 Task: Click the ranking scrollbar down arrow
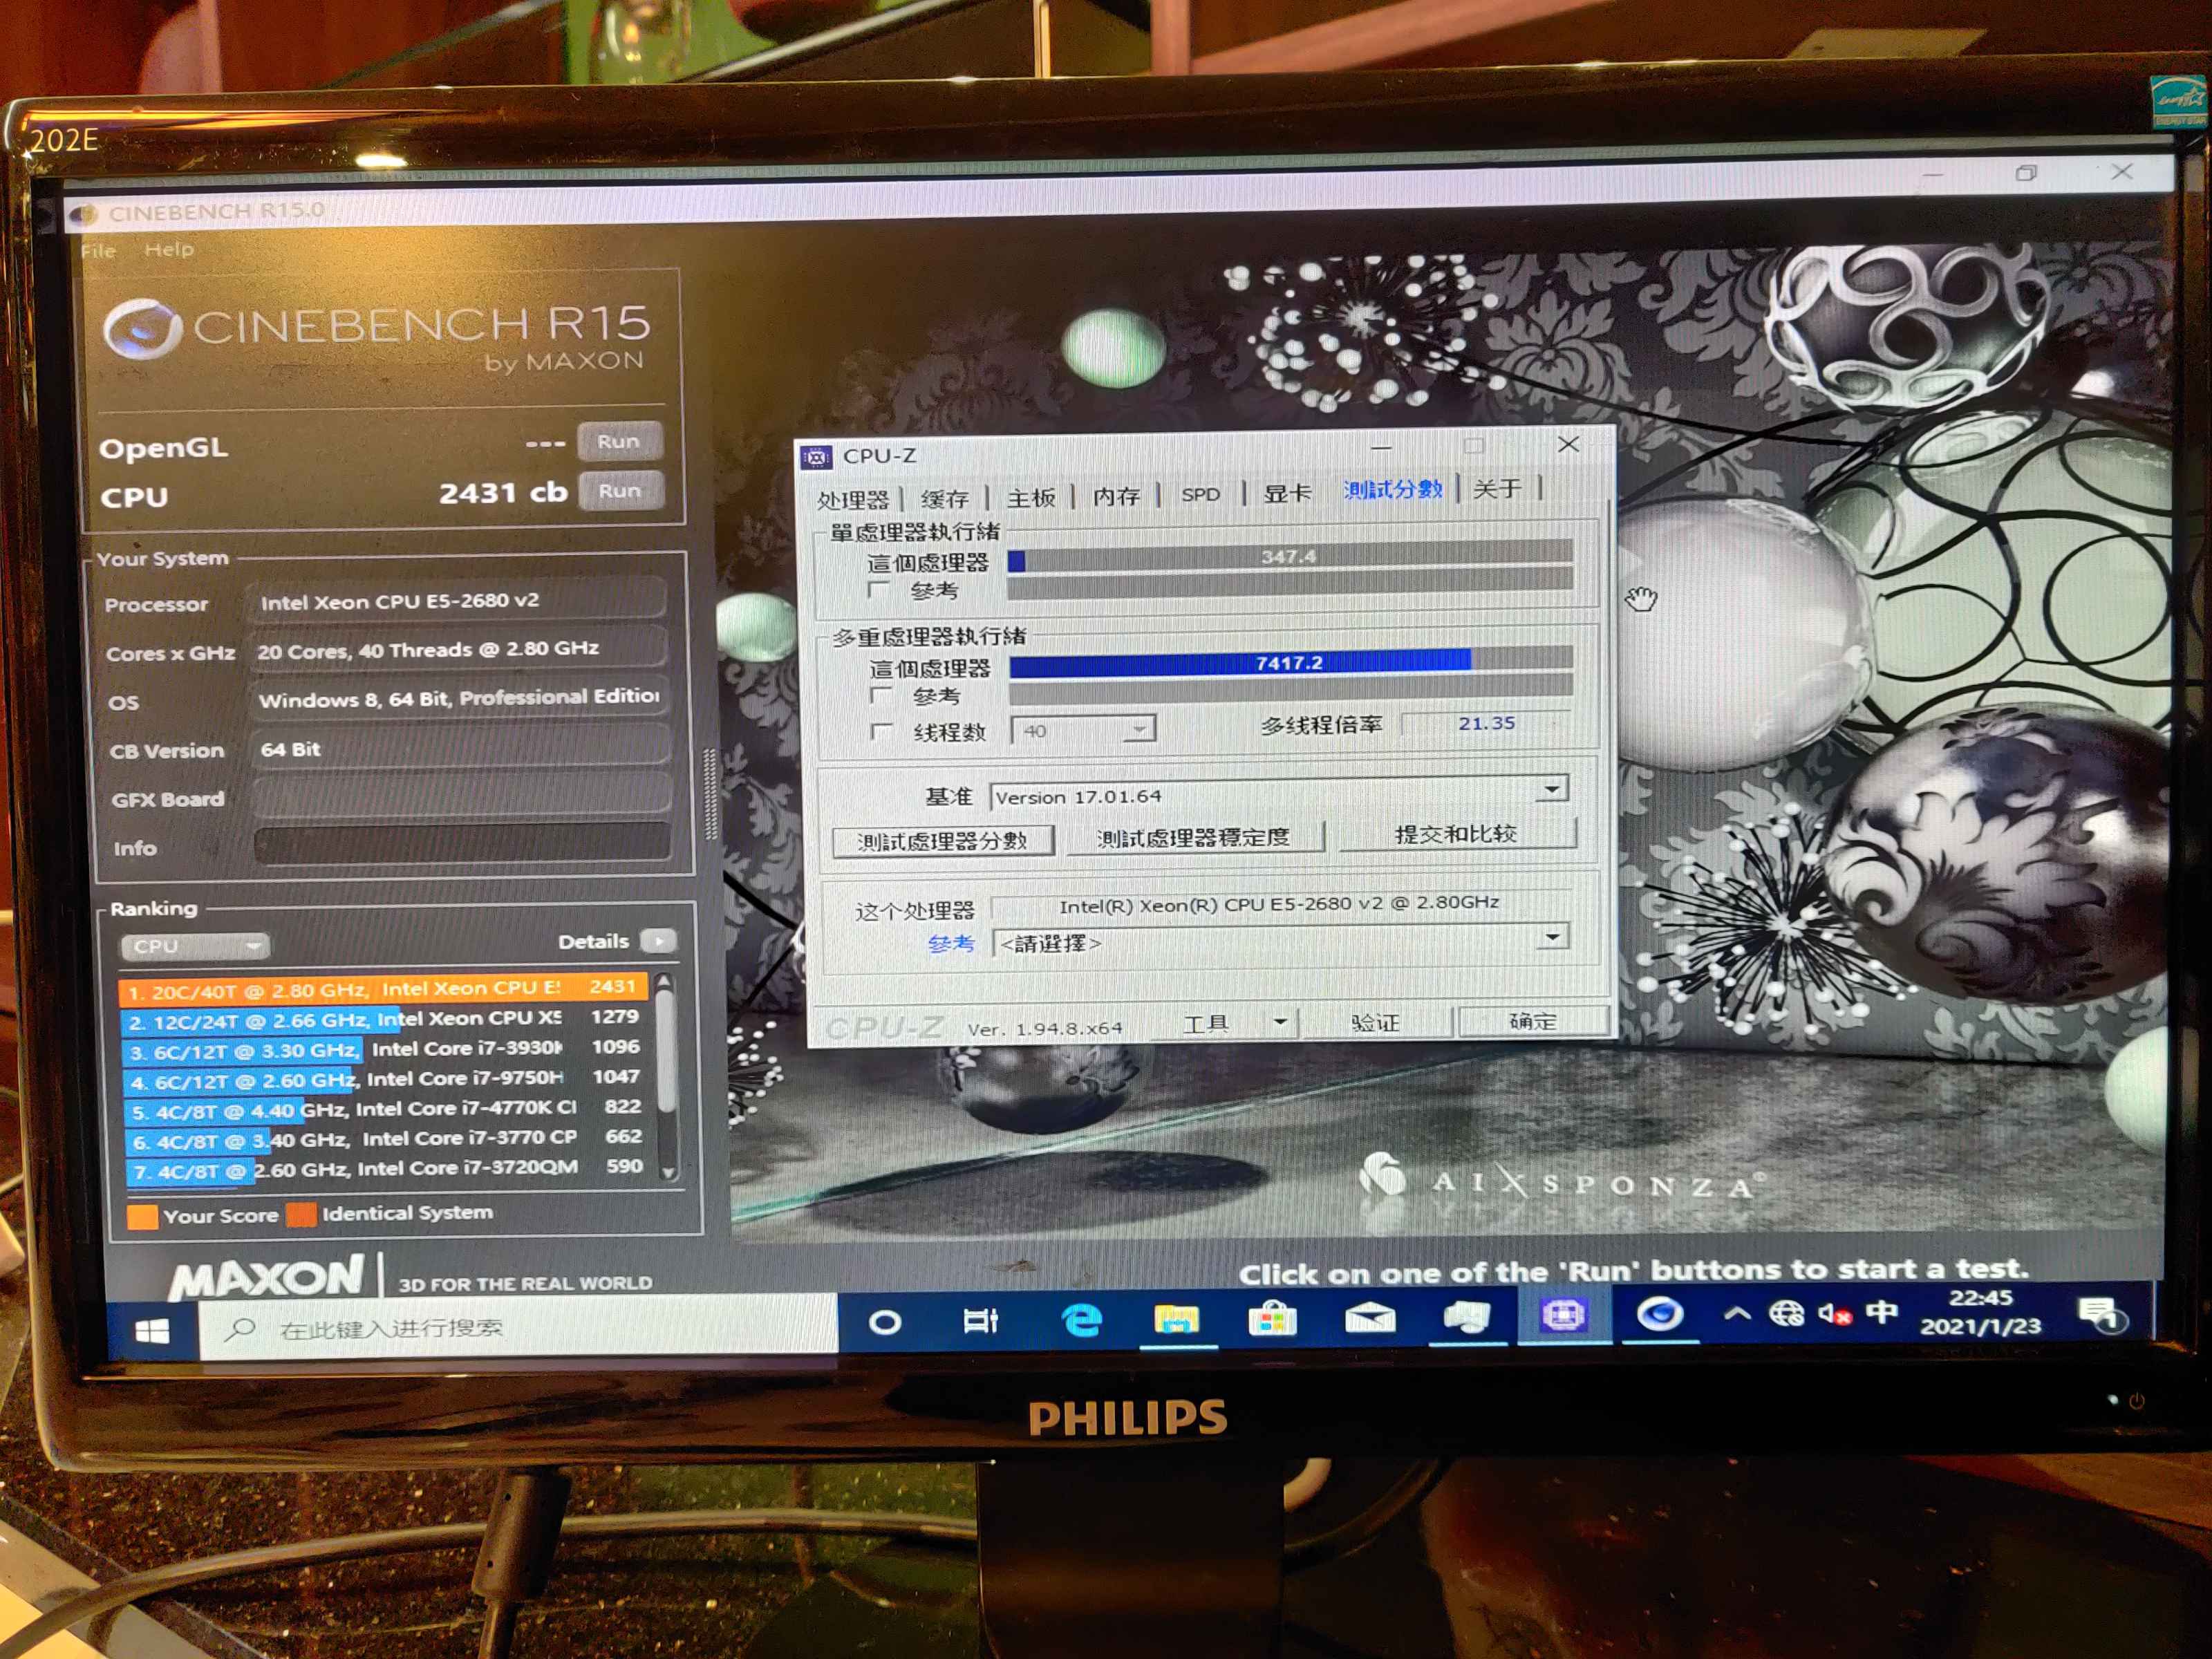(669, 1172)
